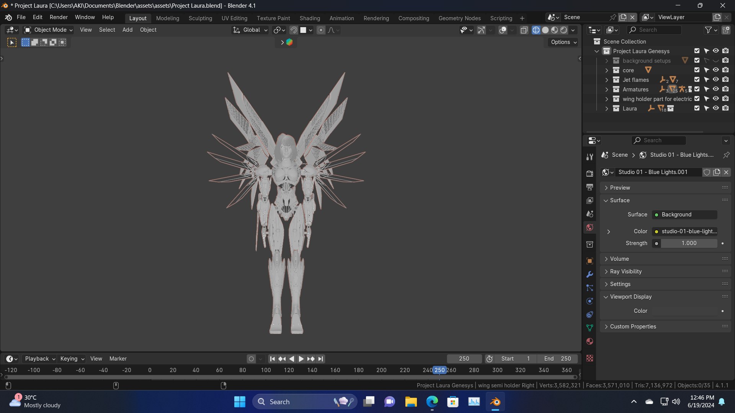Open the Object Mode dropdown

pyautogui.click(x=48, y=30)
